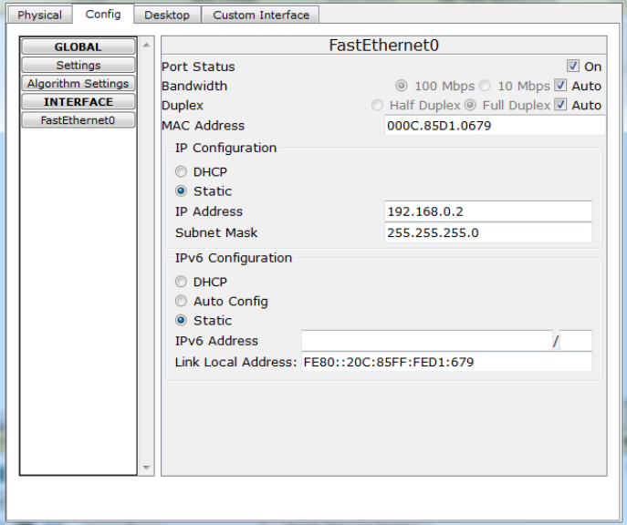The height and width of the screenshot is (525, 627).
Task: Toggle Port Status On checkbox
Action: [x=572, y=66]
